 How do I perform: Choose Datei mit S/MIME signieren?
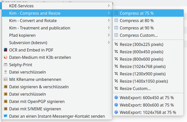(x=57, y=109)
